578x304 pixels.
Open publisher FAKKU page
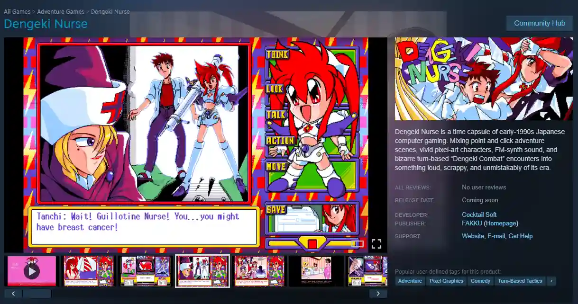pos(472,223)
